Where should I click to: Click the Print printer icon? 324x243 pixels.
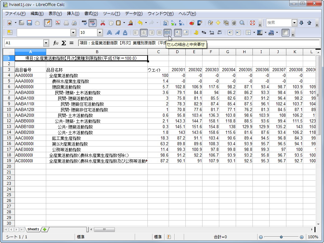[66, 23]
